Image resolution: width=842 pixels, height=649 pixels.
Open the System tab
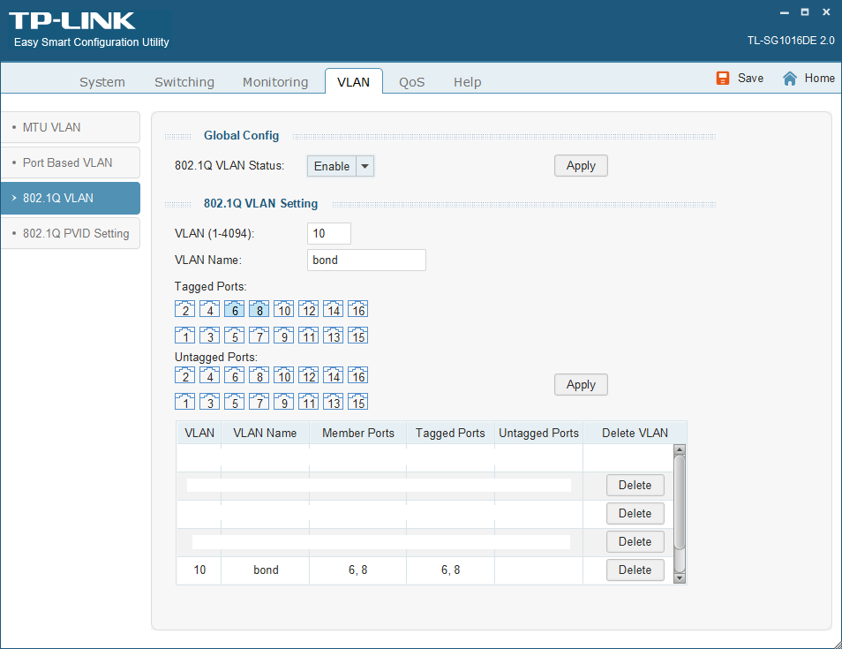pos(102,82)
